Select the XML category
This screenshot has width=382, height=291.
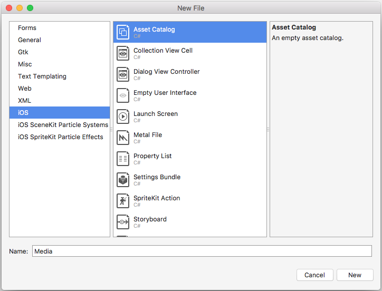point(60,101)
